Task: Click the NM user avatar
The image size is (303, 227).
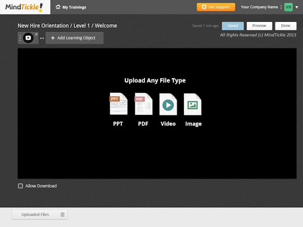Action: point(288,7)
